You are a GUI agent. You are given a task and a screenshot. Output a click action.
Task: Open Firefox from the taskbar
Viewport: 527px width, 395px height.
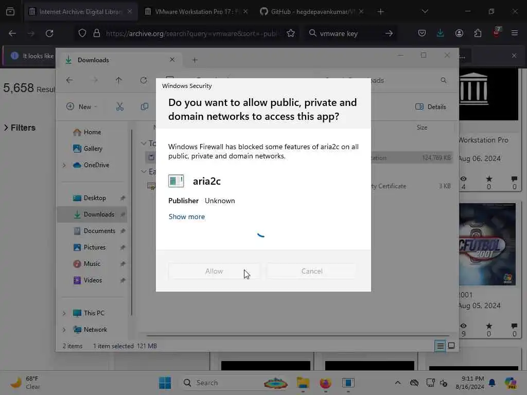point(325,383)
